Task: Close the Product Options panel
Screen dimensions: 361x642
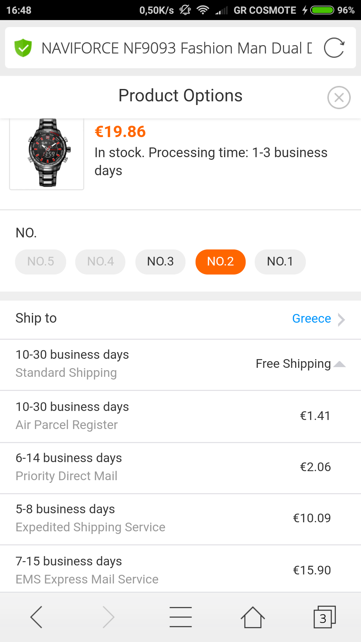Action: tap(339, 98)
